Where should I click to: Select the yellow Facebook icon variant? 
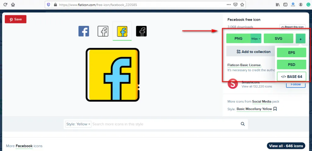coord(122,31)
